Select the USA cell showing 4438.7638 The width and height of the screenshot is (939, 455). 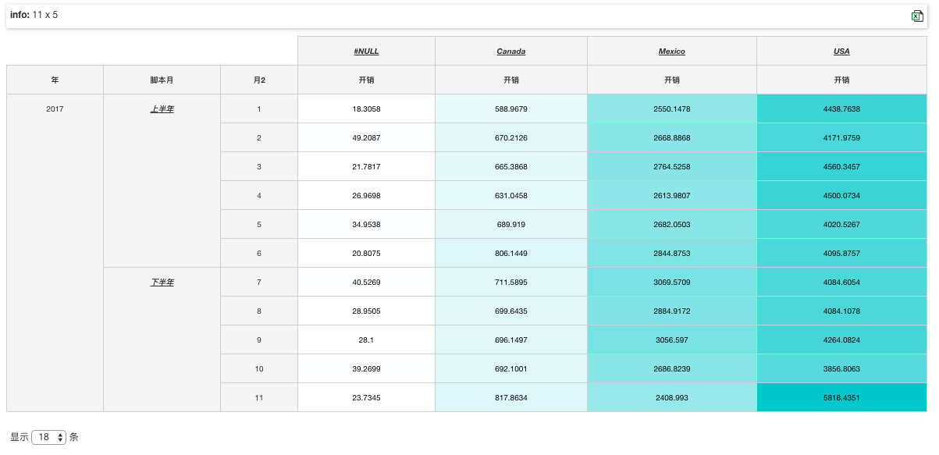pos(841,109)
